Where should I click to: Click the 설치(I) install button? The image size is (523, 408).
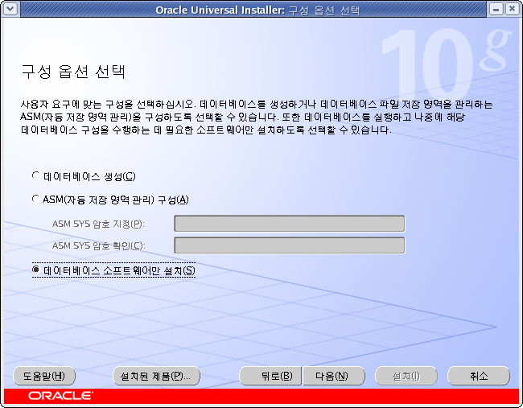pyautogui.click(x=406, y=377)
